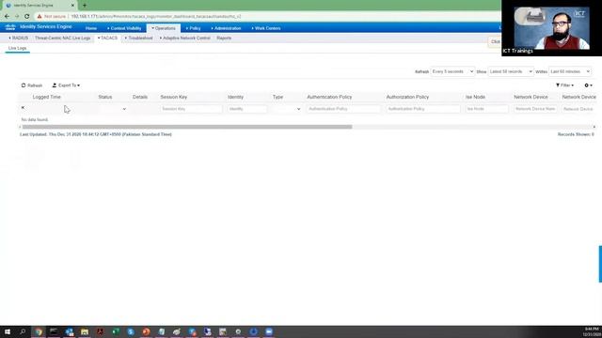
Task: Go forward using the browser forward arrow
Action: tap(17, 17)
